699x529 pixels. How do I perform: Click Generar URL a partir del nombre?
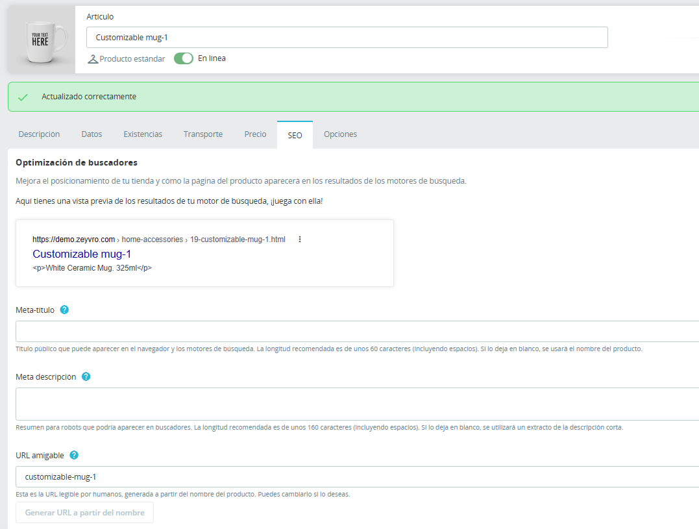point(85,513)
